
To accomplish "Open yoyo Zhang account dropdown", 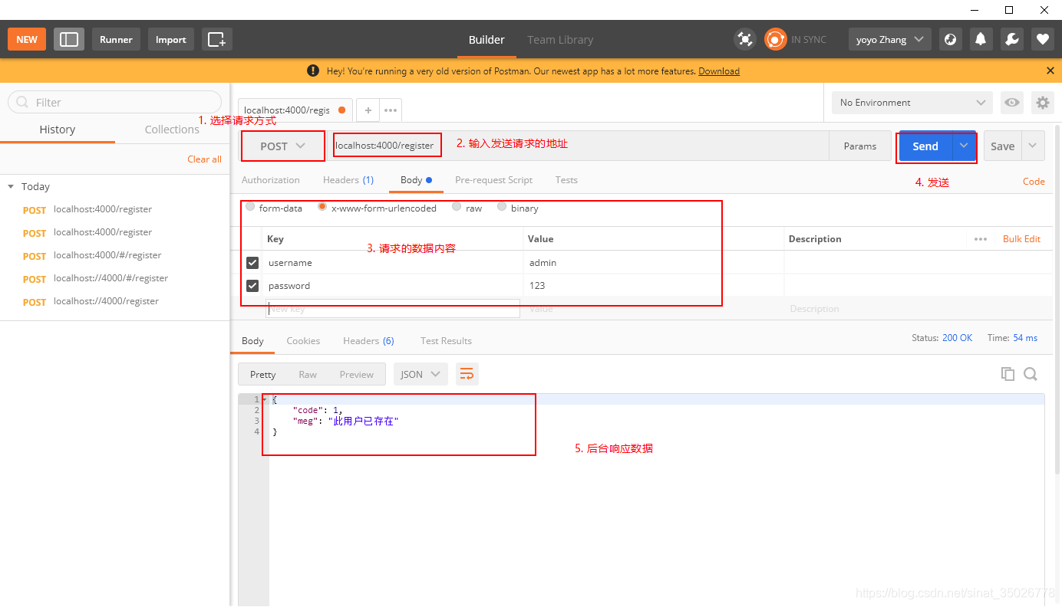I will click(x=890, y=39).
